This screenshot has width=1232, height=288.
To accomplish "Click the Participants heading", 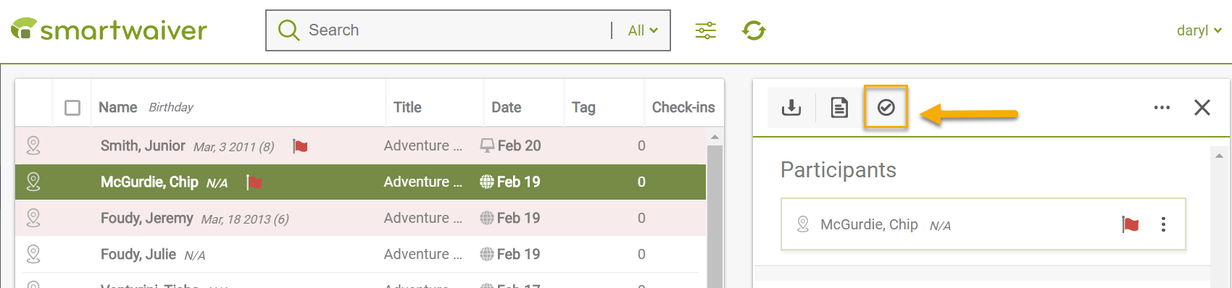I will pyautogui.click(x=838, y=169).
